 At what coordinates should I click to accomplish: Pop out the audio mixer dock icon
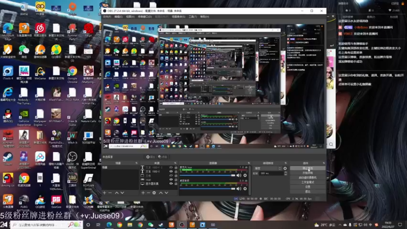(249, 163)
